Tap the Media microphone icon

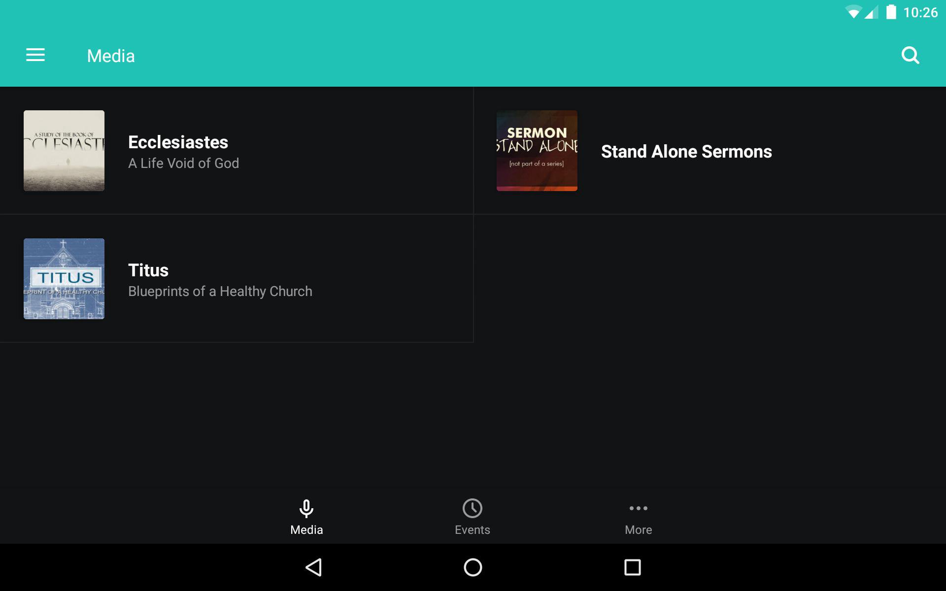tap(306, 508)
